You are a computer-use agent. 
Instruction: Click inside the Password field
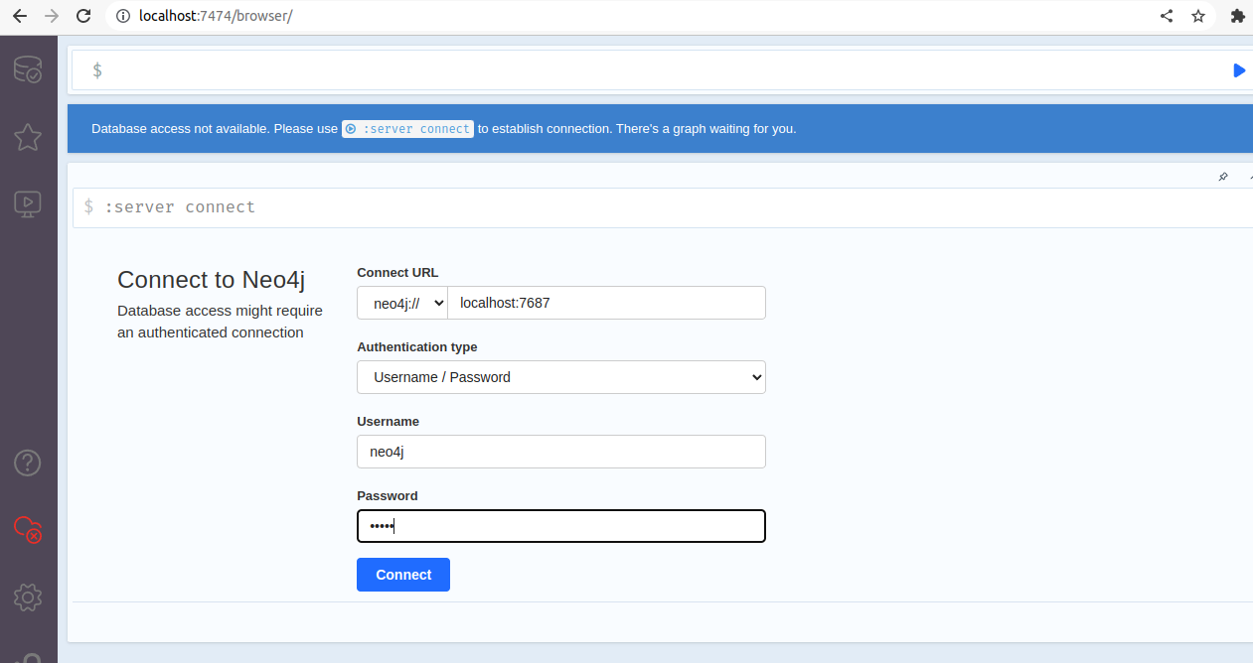(x=560, y=525)
